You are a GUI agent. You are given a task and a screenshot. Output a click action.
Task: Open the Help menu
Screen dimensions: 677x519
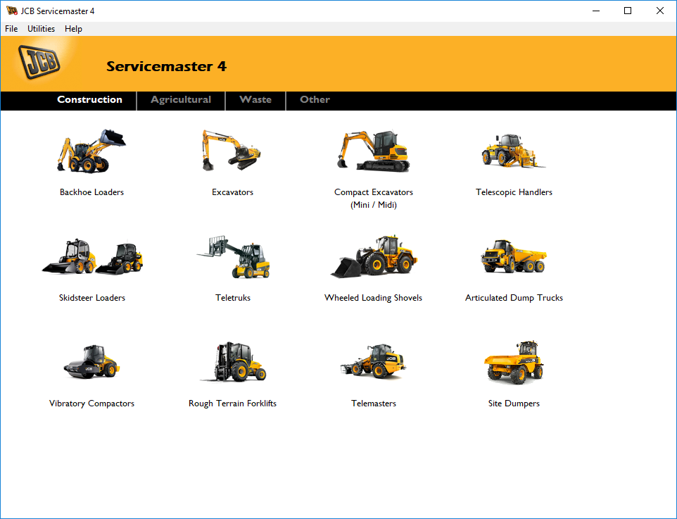[x=73, y=29]
